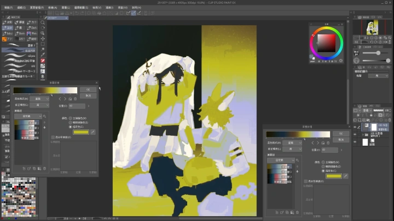The image size is (394, 221).
Task: Click eyedropper beside color swatch in left dialog
Action: point(93,132)
